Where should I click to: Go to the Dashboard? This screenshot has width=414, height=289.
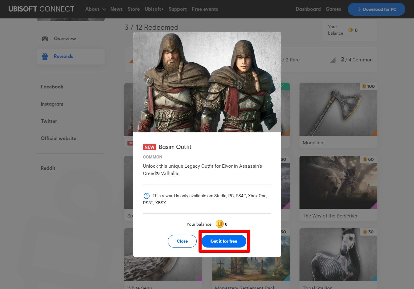(x=308, y=9)
